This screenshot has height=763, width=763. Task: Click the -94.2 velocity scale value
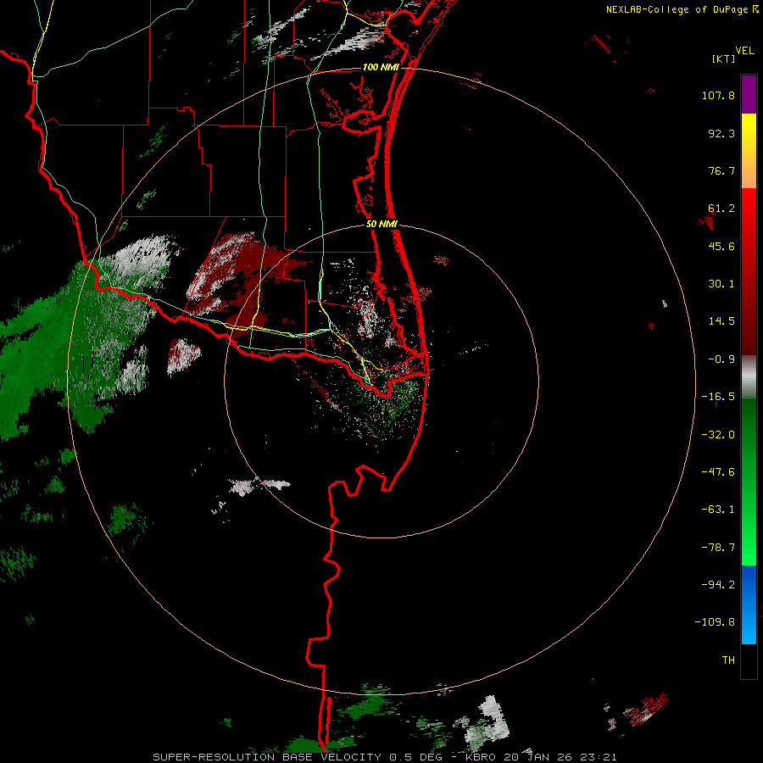pos(718,584)
